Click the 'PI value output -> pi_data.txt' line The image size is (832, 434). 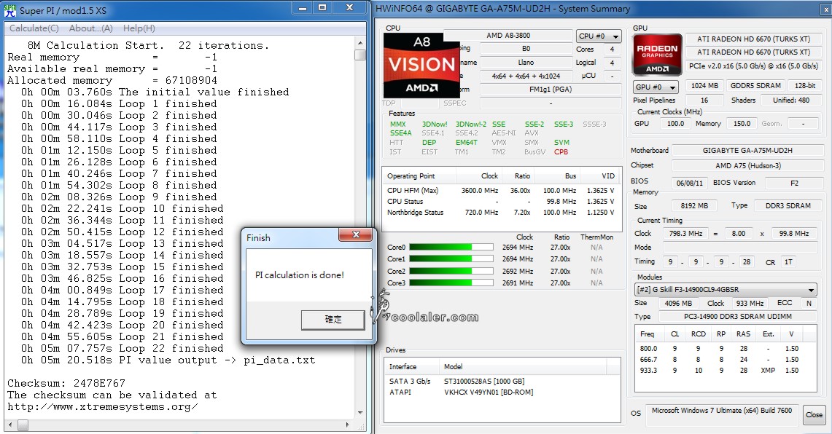168,360
